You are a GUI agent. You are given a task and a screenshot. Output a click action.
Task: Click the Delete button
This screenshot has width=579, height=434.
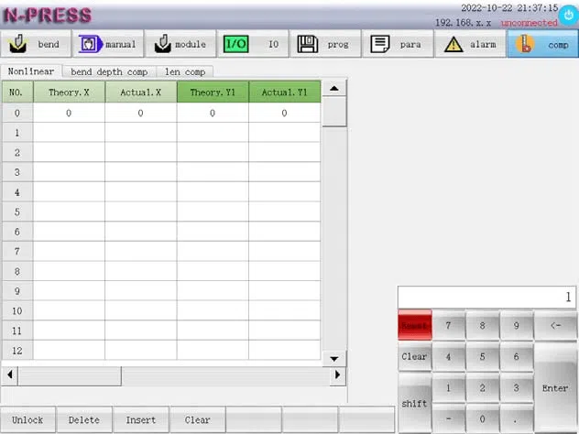click(x=83, y=419)
